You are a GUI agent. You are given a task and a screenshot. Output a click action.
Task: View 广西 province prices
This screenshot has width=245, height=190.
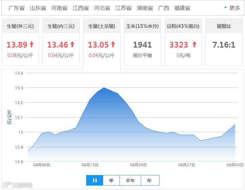164,8
